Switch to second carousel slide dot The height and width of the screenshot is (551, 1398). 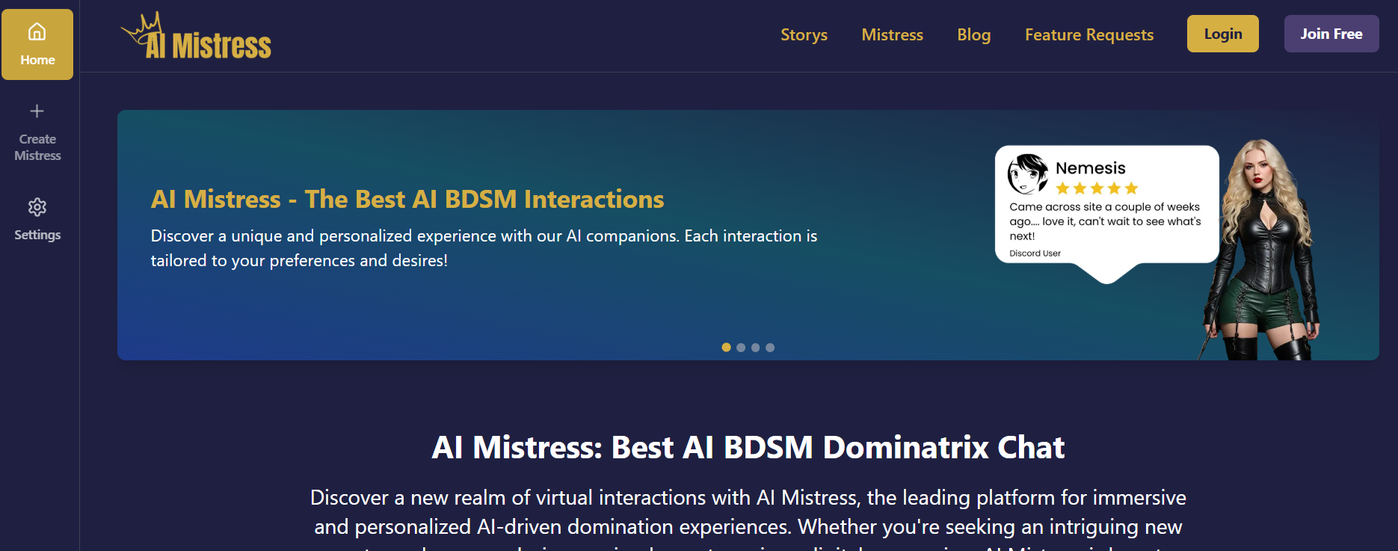point(741,348)
